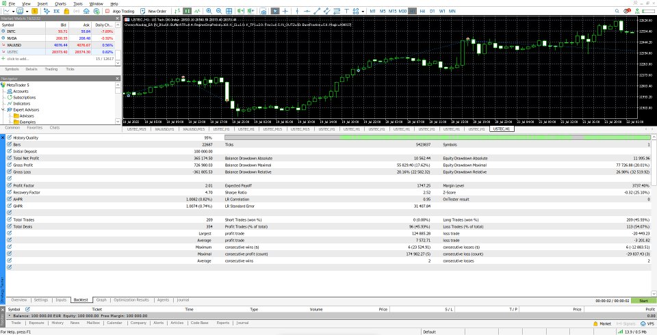Click the VPS button at bottom right

(x=647, y=323)
